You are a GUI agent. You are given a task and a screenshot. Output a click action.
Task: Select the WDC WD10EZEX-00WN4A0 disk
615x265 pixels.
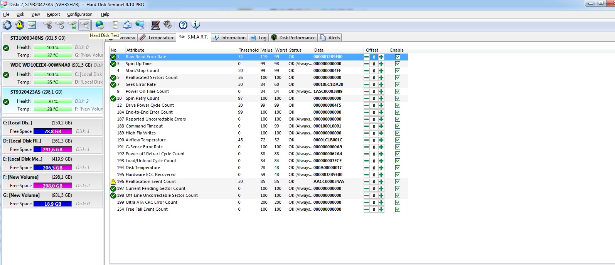point(52,74)
